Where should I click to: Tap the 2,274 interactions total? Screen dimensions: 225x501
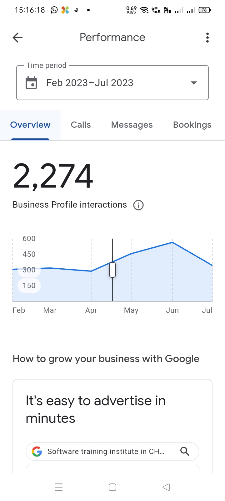pyautogui.click(x=53, y=176)
